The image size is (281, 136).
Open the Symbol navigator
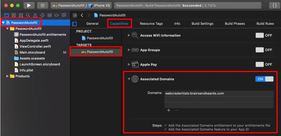coord(21,15)
